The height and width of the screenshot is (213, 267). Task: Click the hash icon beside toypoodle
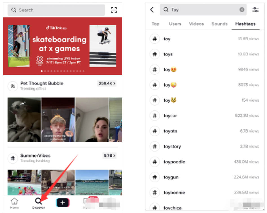pyautogui.click(x=155, y=162)
